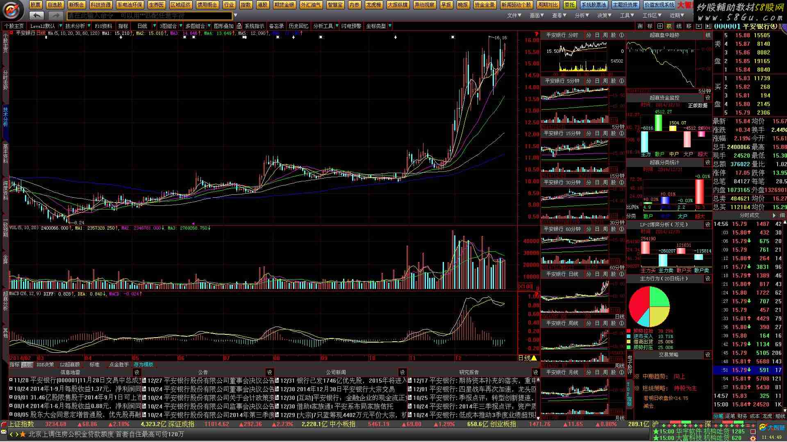Select the 模板 toggle below chart
This screenshot has width=787, height=442.
pos(27,365)
